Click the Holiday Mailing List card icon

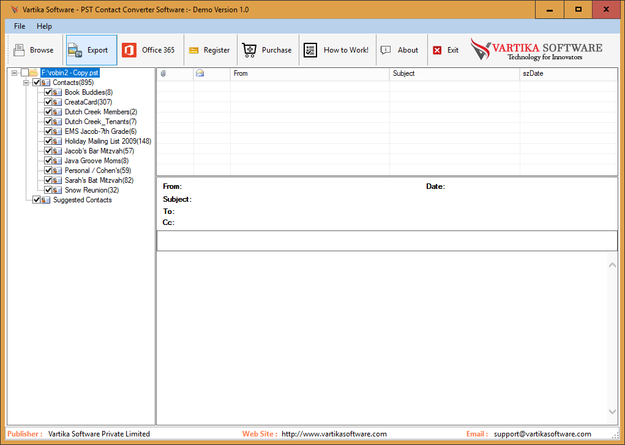click(x=58, y=141)
